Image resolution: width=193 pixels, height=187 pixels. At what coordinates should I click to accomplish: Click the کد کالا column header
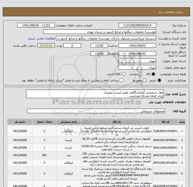[x=165, y=122]
